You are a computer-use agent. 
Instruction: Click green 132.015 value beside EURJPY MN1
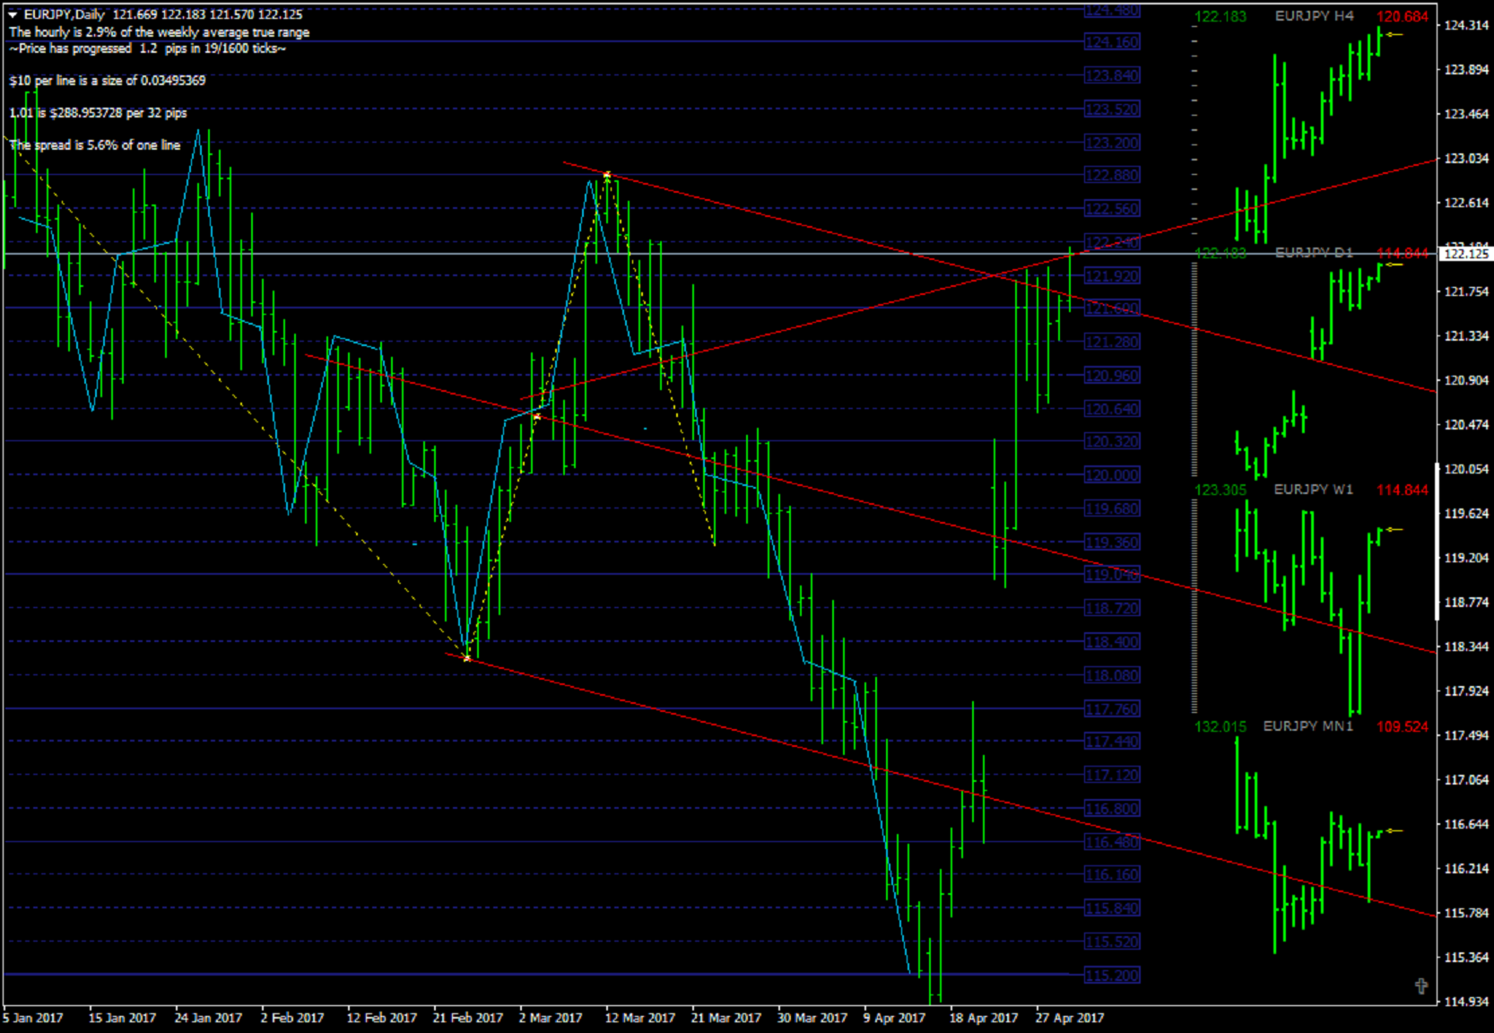point(1220,726)
